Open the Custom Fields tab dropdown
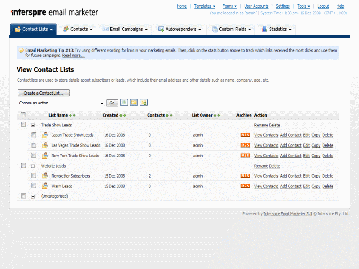359x269 pixels. pos(231,29)
